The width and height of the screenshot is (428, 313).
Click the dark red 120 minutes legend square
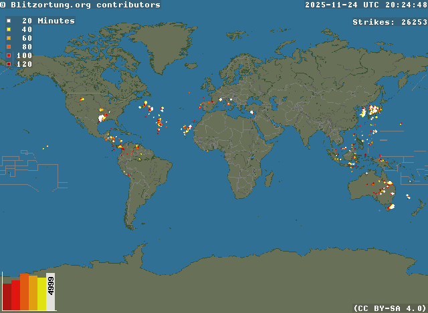[x=8, y=64]
